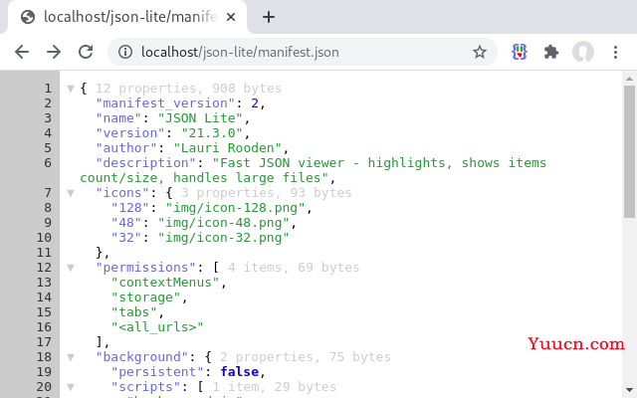Screen dimensions: 637x398
Task: Collapse the "permissions" array
Action: (71, 268)
